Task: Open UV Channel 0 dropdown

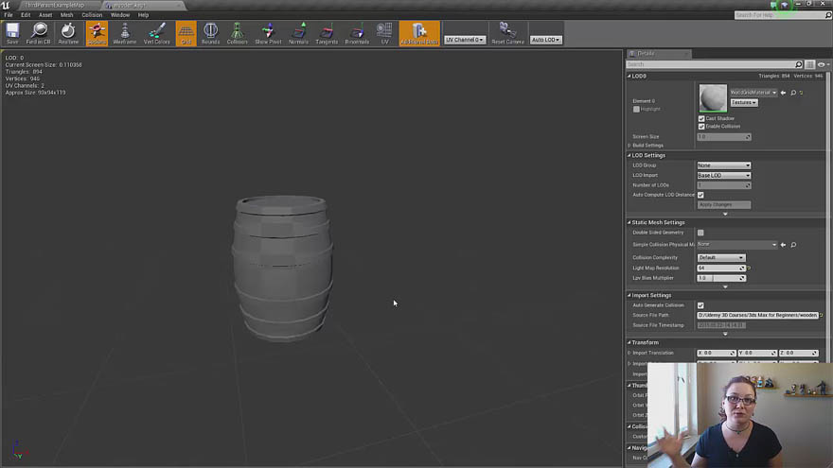Action: pyautogui.click(x=465, y=40)
